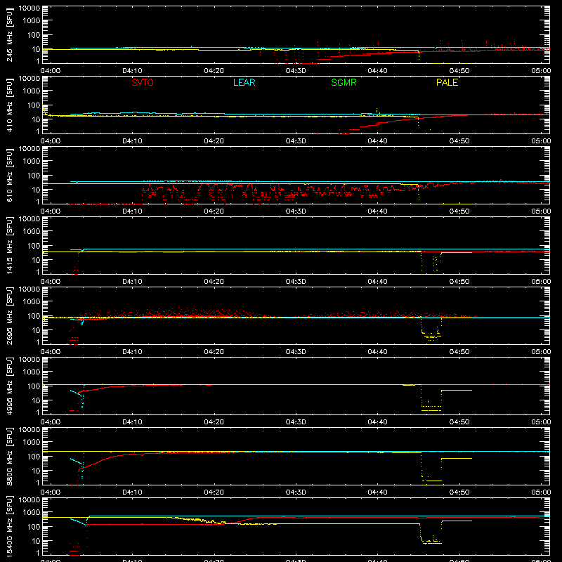Click the red SVTO station legend label
This screenshot has width=562, height=562.
[x=143, y=82]
